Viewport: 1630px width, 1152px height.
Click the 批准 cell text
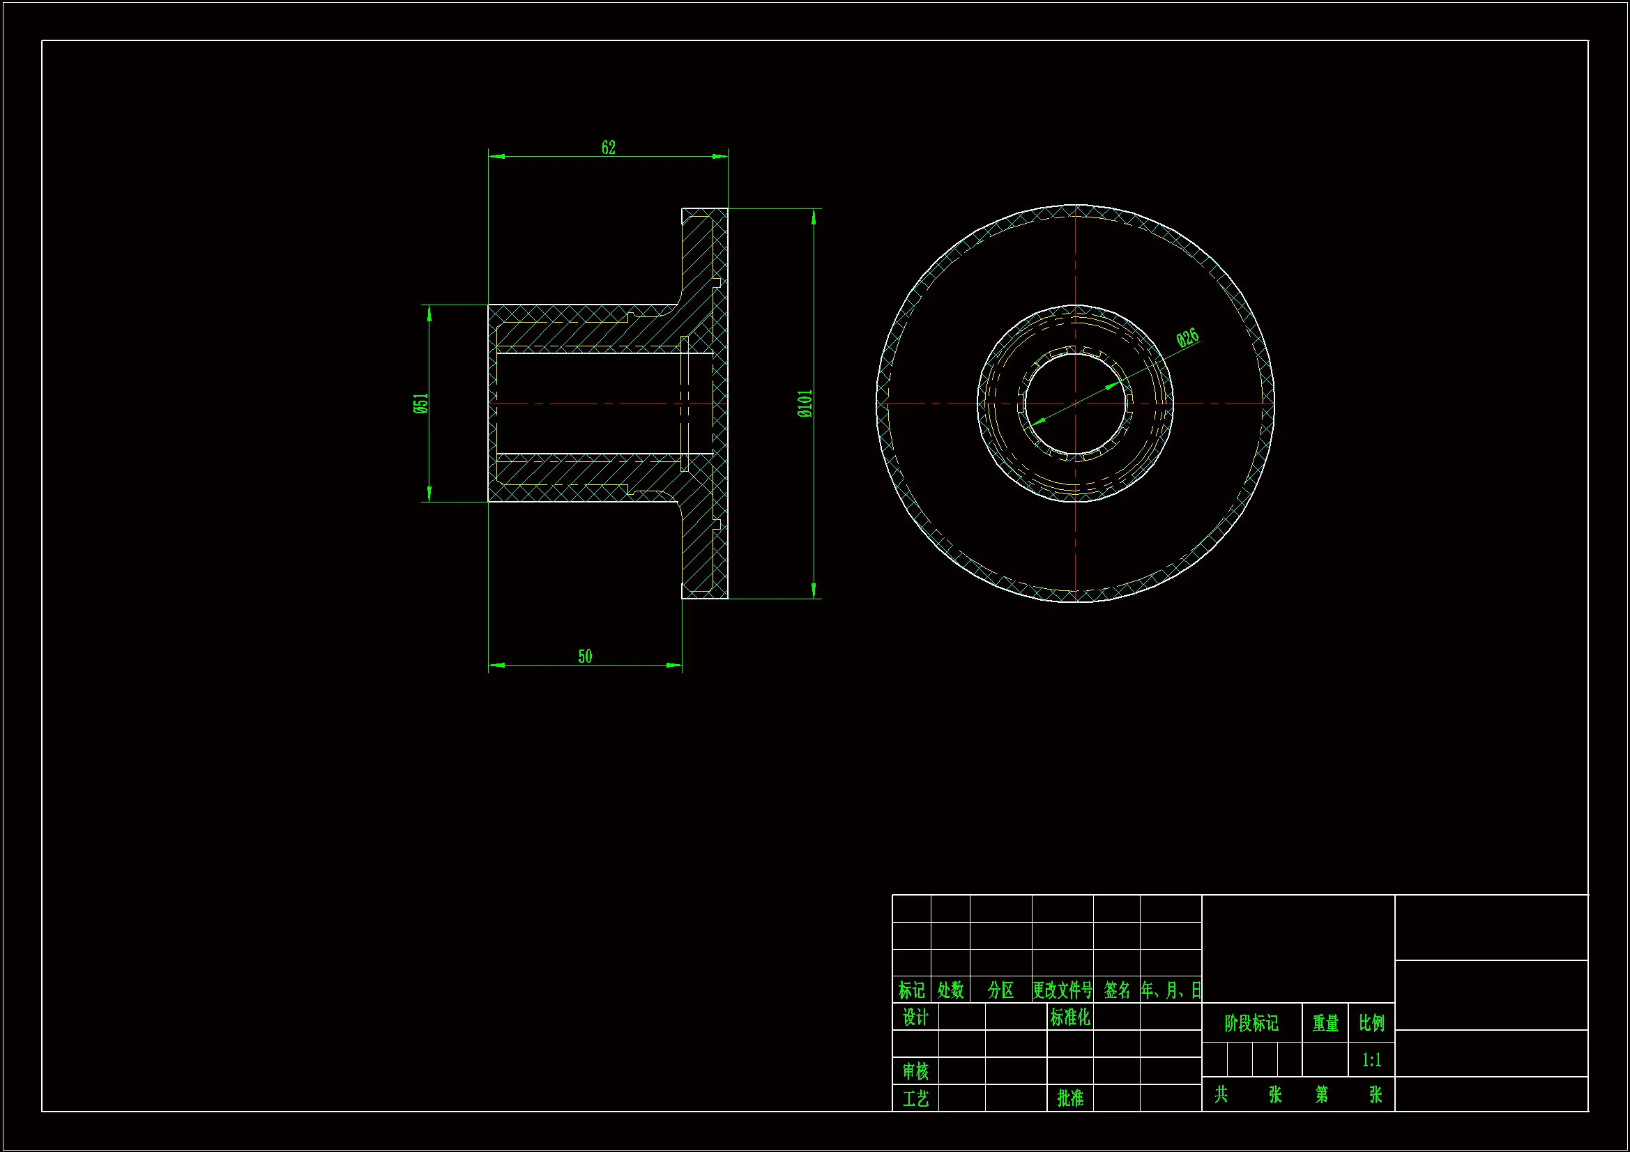(x=1070, y=1098)
